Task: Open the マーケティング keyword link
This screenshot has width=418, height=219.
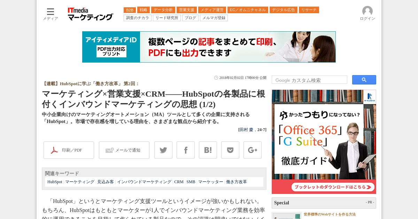Action: (80, 182)
